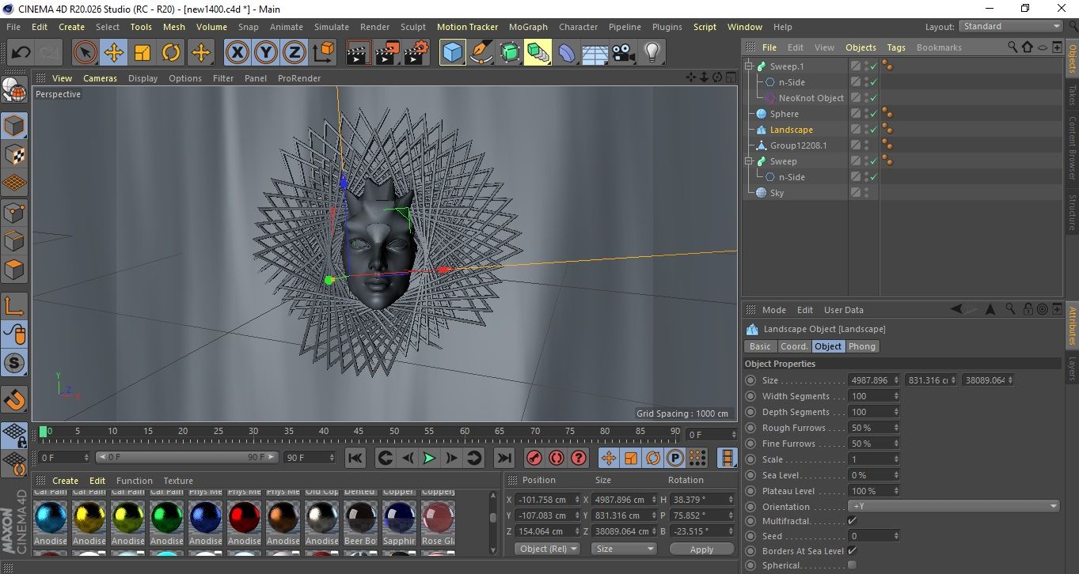Screen dimensions: 1079x574
Task: Add a Camera object
Action: click(x=623, y=53)
